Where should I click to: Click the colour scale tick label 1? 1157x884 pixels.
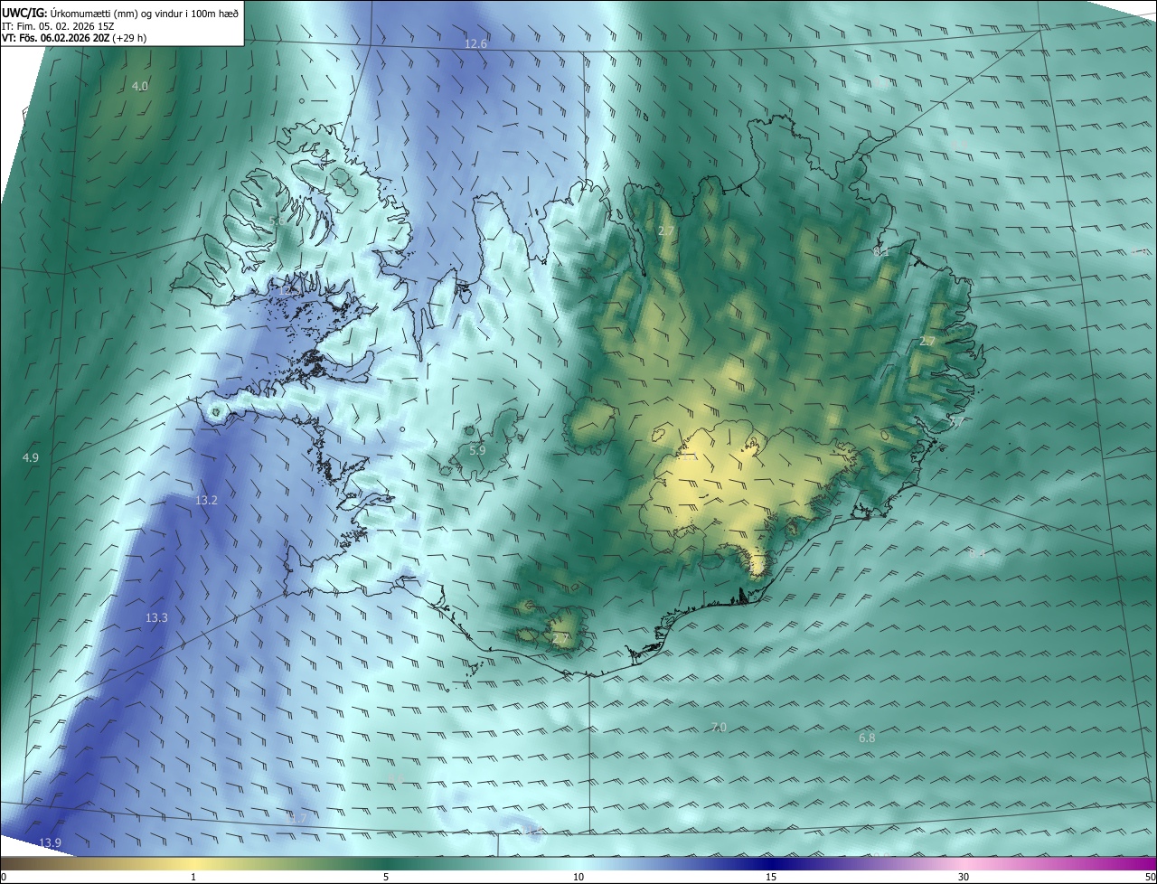[193, 877]
